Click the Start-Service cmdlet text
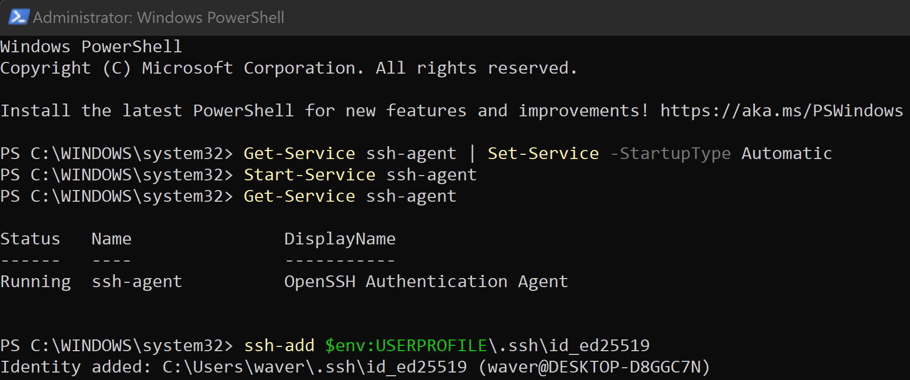The image size is (910, 380). click(x=309, y=175)
